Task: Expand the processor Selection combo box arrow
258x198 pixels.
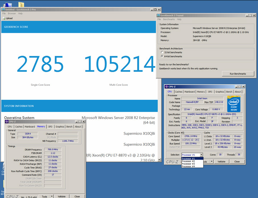Action: pos(201,155)
